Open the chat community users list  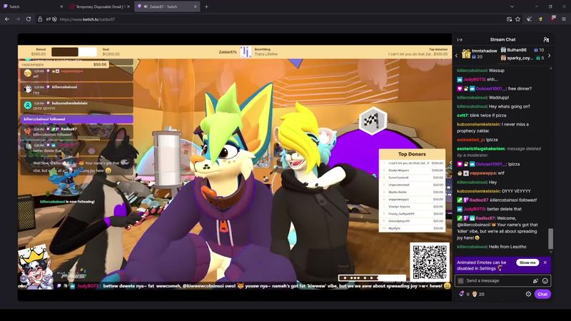point(546,39)
